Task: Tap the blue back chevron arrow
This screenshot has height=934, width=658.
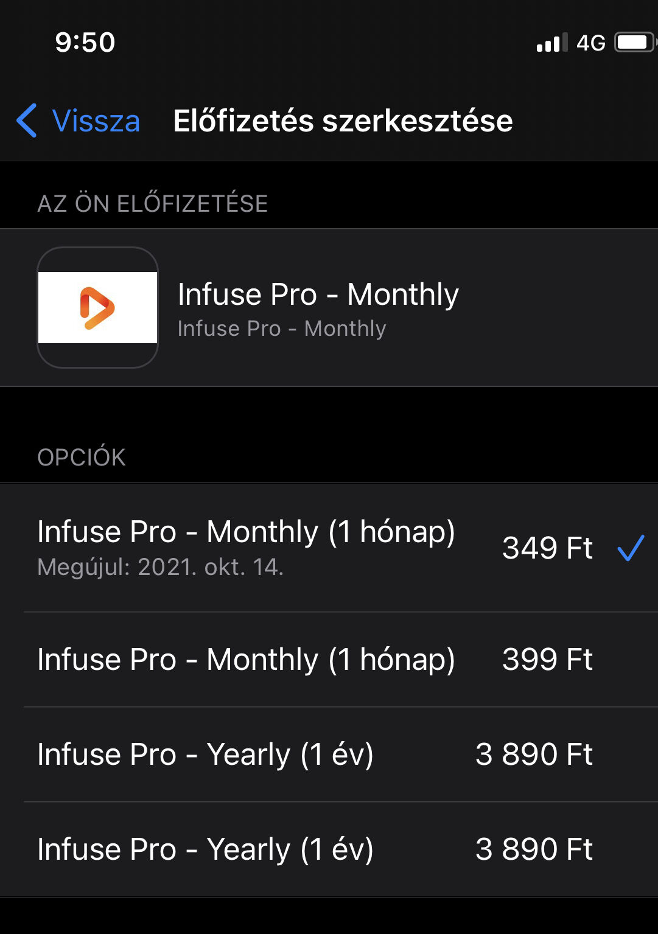Action: (x=26, y=120)
